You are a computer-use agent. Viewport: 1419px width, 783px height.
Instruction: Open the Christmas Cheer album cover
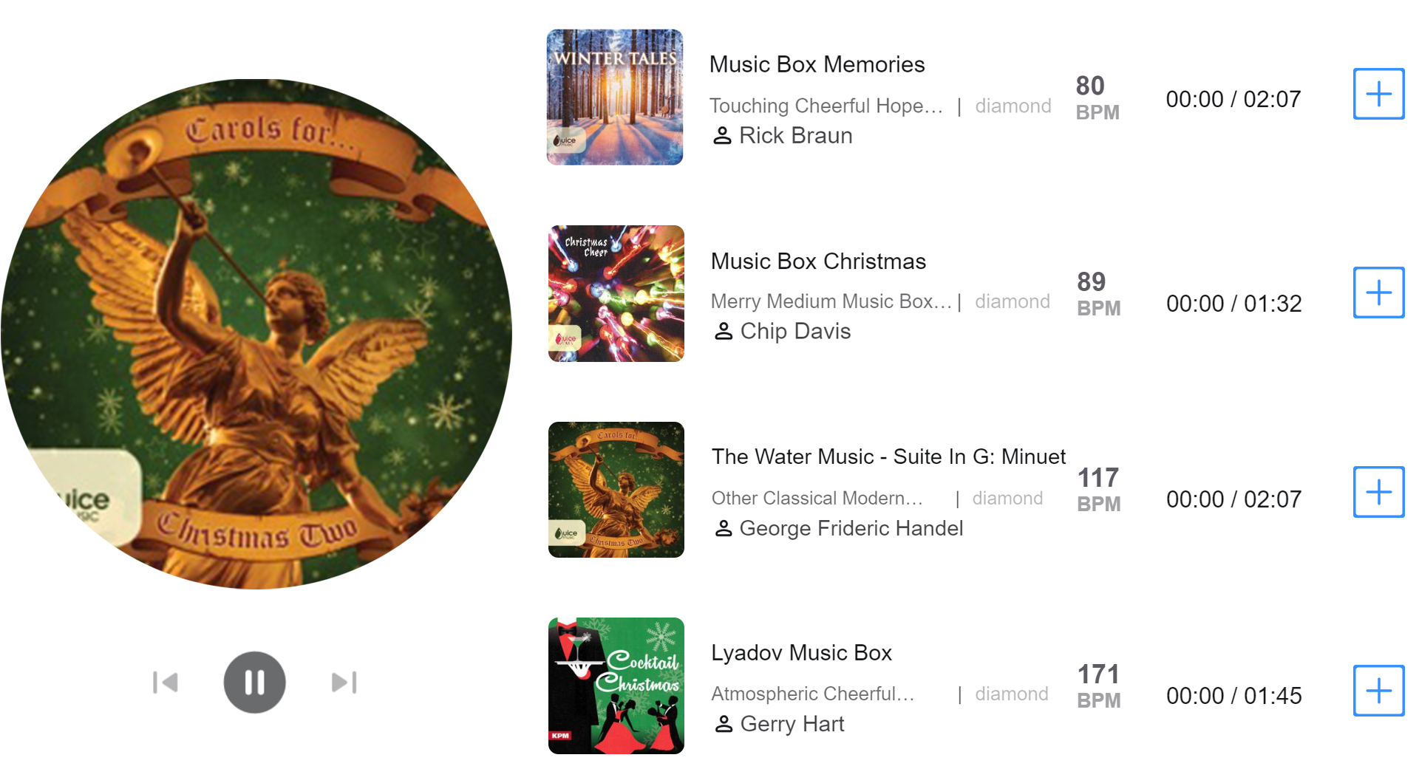click(616, 293)
